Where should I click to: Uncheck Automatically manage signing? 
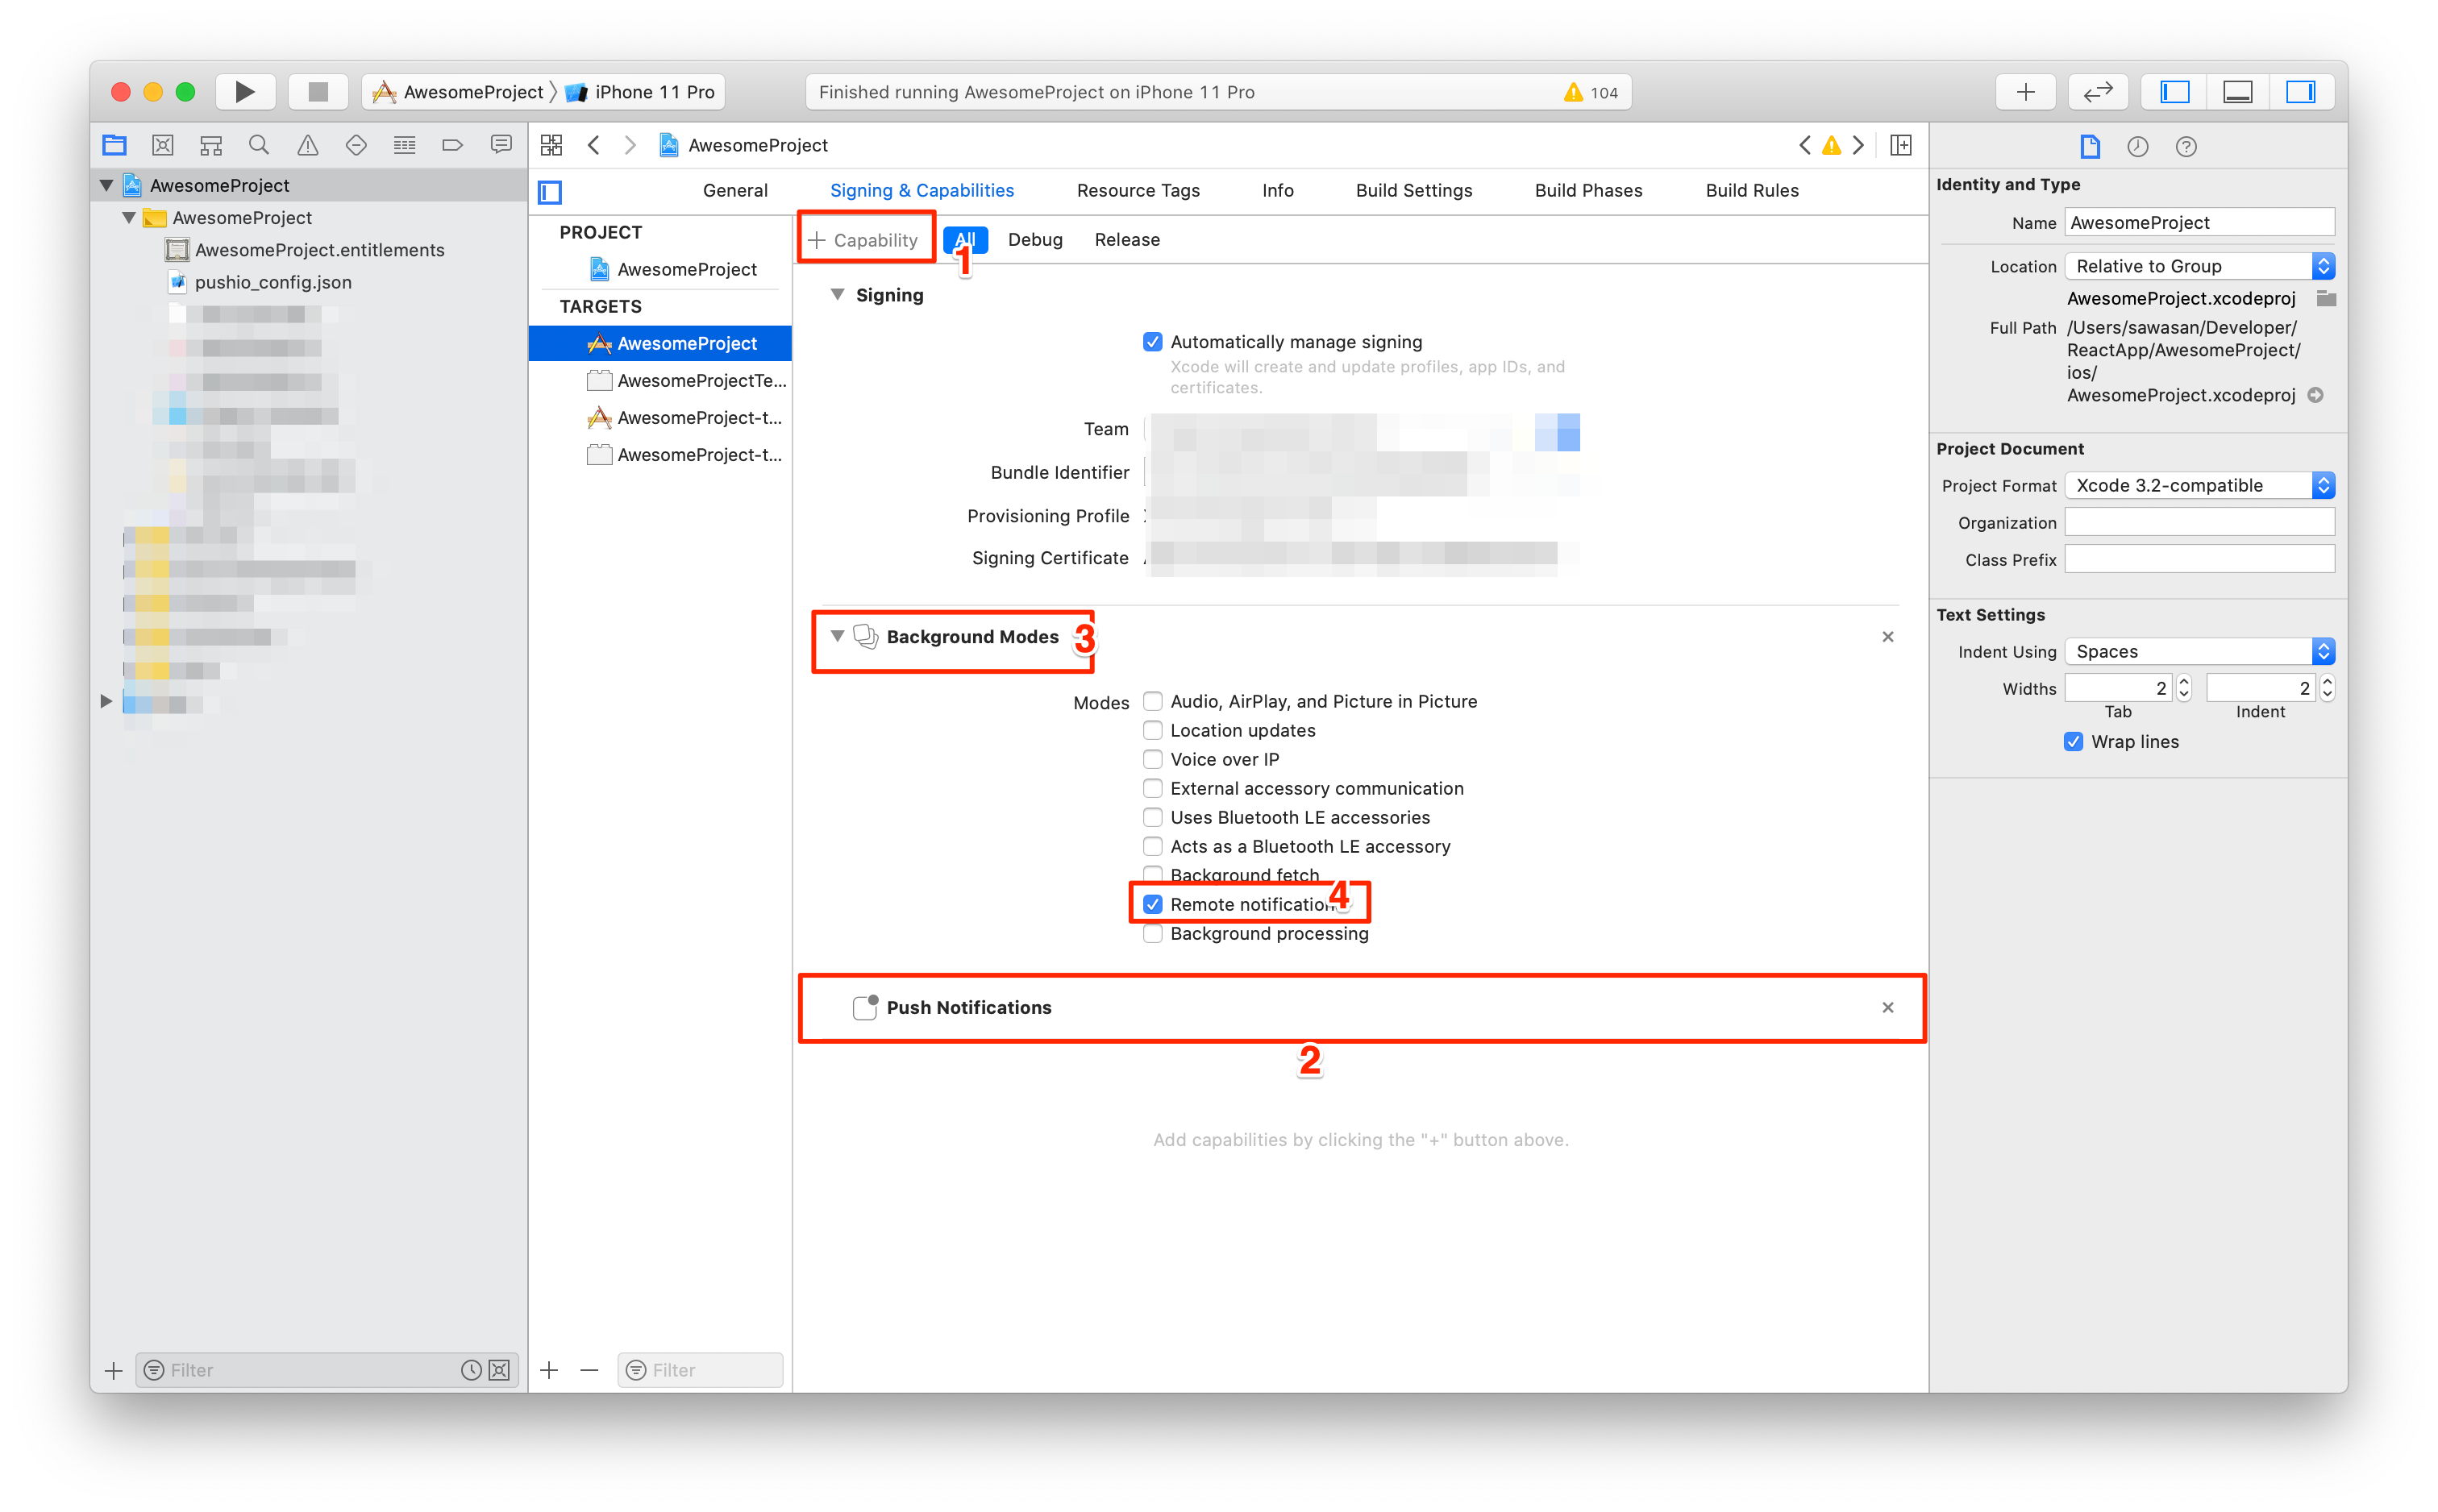[x=1152, y=342]
